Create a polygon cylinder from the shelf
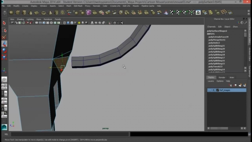252x142 pixels. (24, 12)
